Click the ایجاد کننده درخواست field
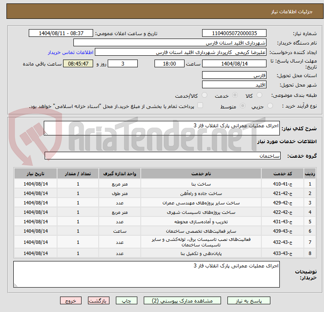This screenshot has width=324, height=312. coord(181,52)
